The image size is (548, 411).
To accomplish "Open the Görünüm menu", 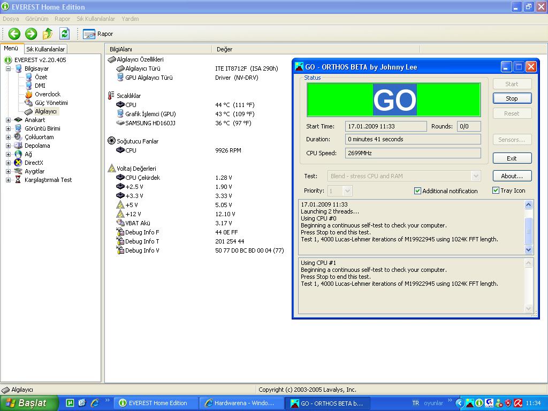I will click(x=37, y=19).
